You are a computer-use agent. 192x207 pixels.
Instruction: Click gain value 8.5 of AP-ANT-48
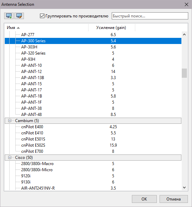click(x=113, y=115)
